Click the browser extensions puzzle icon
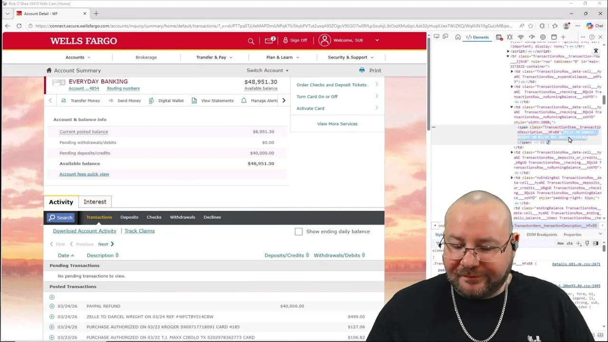 tap(542, 26)
